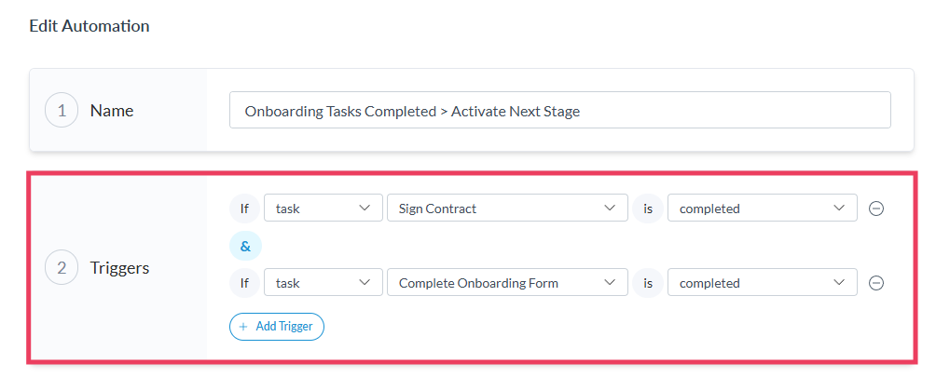Select the Triggers section label
This screenshot has height=377, width=936.
(120, 268)
